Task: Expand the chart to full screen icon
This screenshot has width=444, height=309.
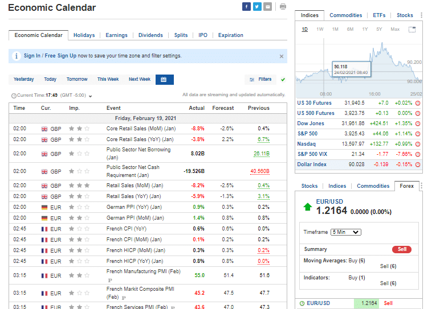Action: [x=412, y=30]
